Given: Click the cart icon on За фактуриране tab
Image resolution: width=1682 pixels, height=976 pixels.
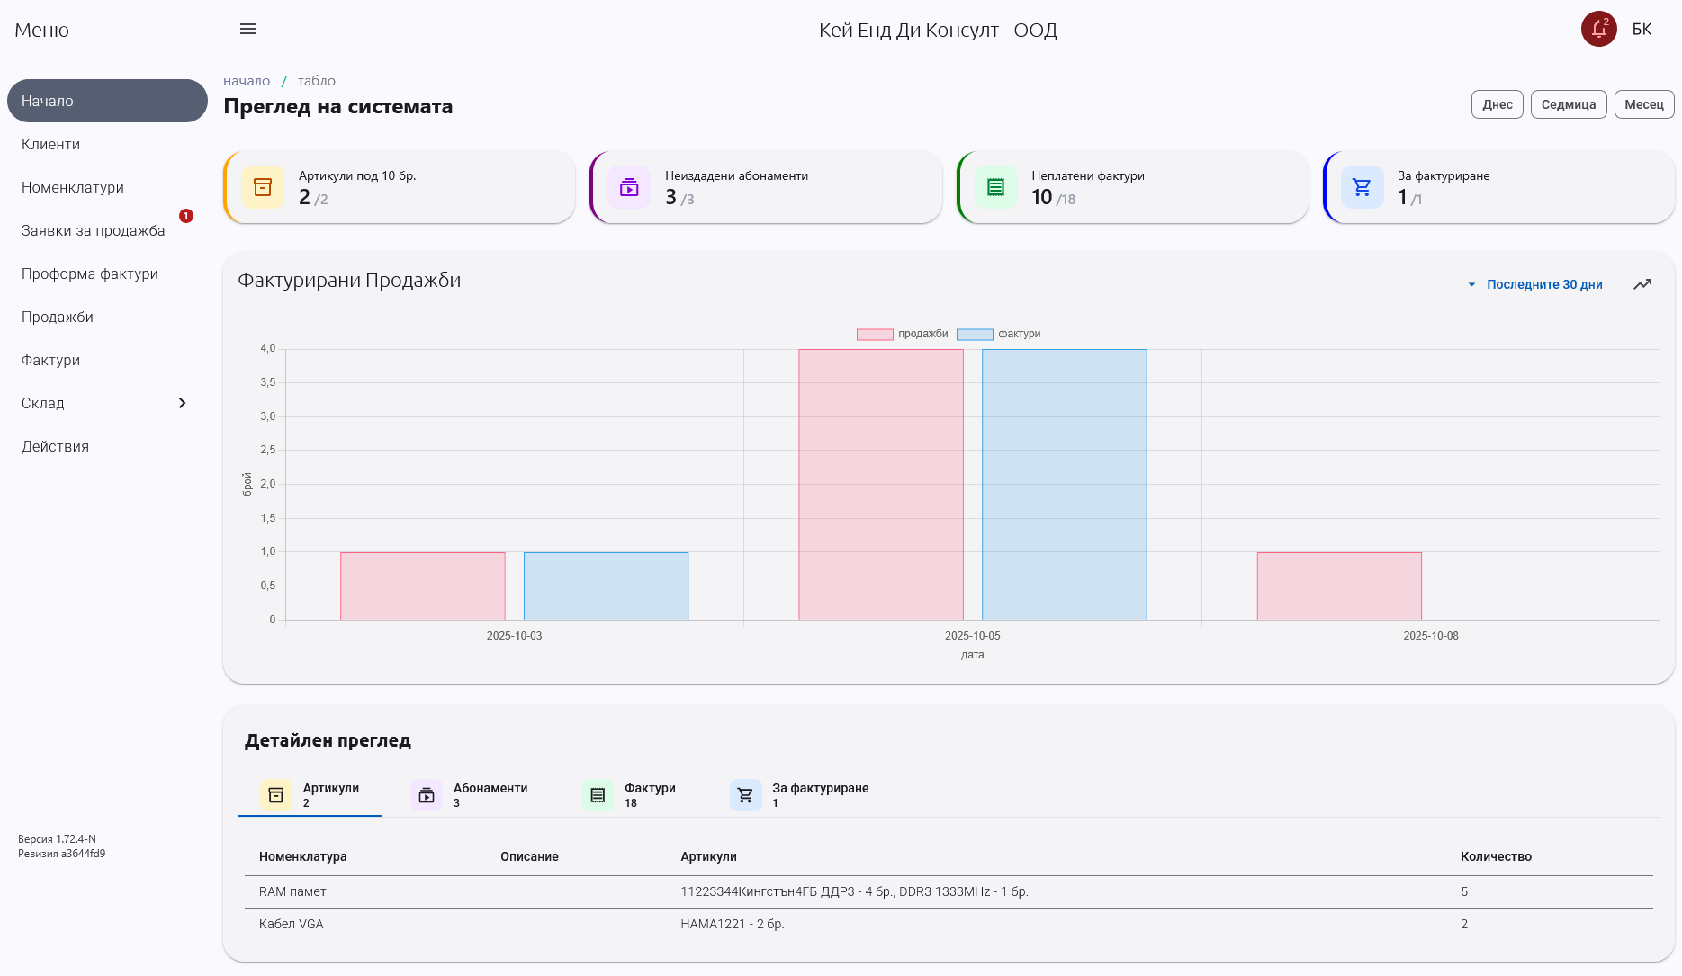Looking at the screenshot, I should click(746, 794).
